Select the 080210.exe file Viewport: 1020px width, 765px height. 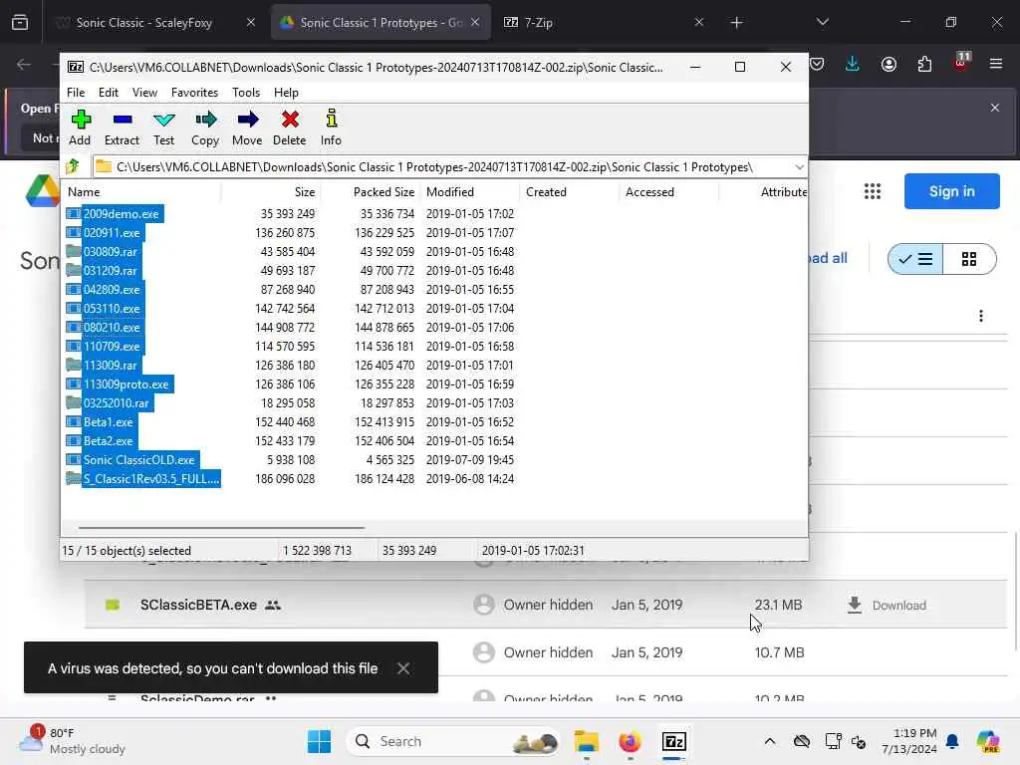(112, 327)
